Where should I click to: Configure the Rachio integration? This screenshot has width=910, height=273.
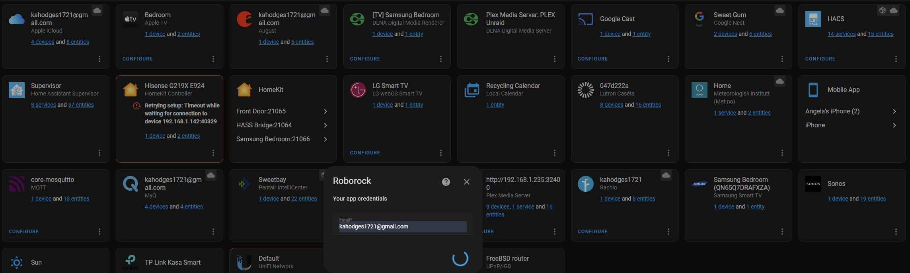[593, 232]
